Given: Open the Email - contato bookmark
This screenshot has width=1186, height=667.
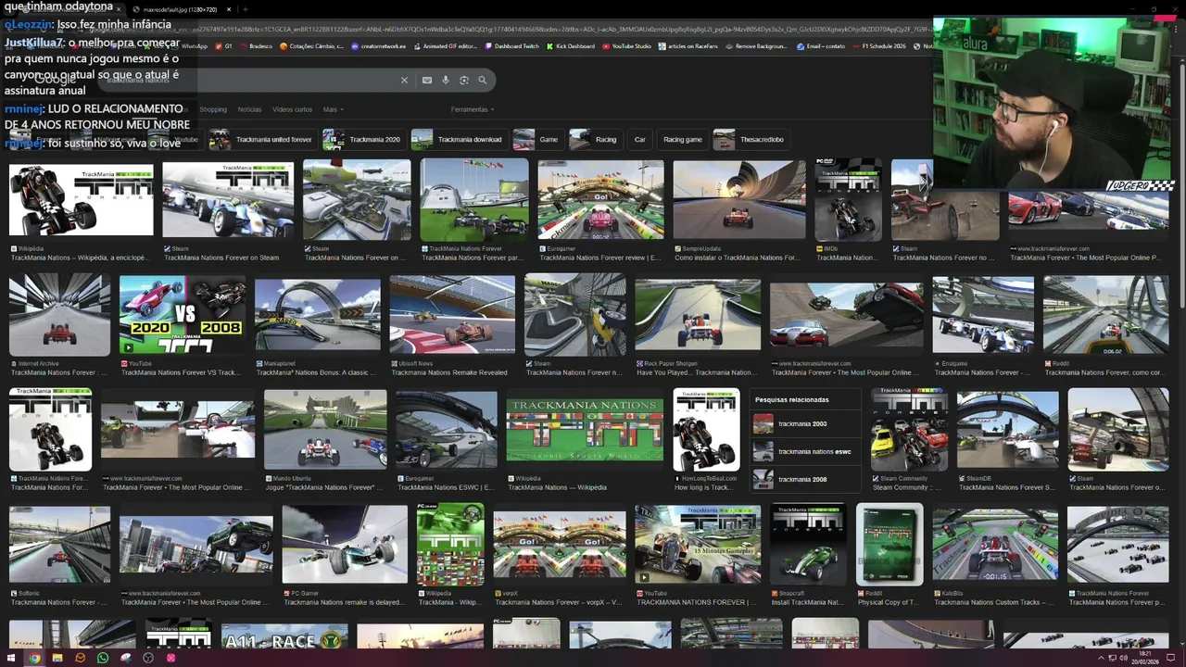Looking at the screenshot, I should click(x=821, y=45).
